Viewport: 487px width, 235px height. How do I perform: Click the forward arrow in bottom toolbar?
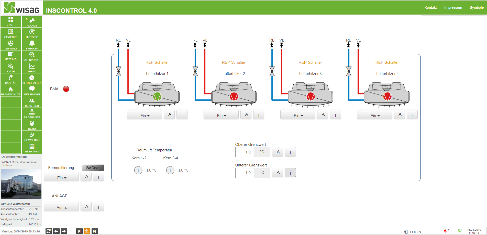pyautogui.click(x=64, y=231)
